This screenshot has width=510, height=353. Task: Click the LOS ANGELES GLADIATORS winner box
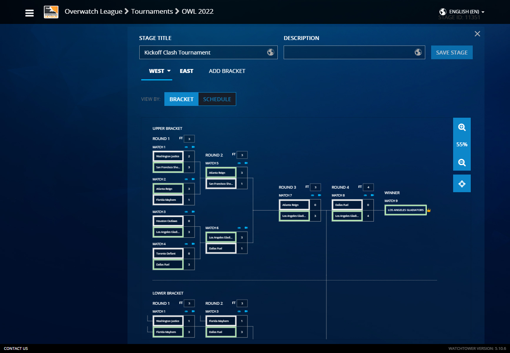[x=405, y=210]
